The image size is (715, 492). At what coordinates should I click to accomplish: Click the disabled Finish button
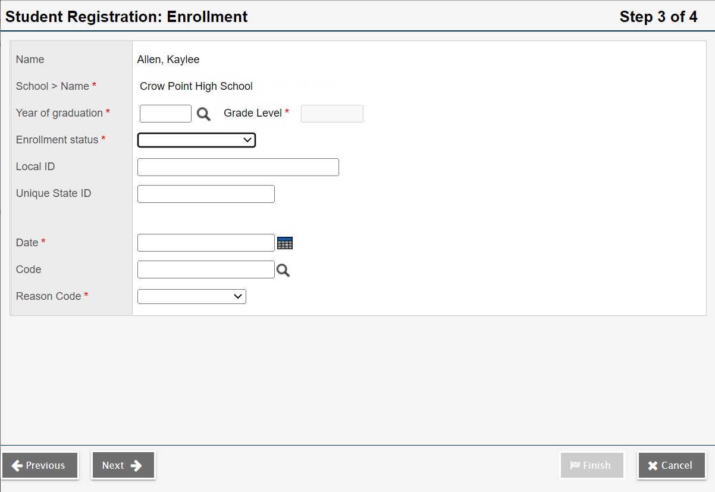click(x=592, y=465)
